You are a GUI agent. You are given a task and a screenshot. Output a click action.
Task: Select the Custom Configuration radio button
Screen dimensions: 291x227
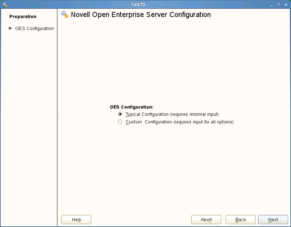pos(120,122)
